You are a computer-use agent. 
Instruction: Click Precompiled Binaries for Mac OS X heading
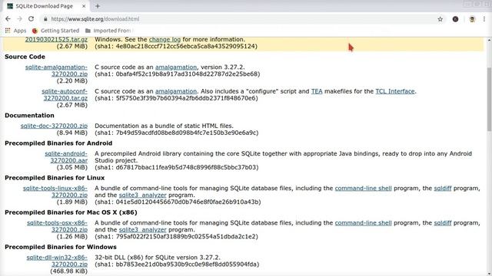[x=71, y=212]
